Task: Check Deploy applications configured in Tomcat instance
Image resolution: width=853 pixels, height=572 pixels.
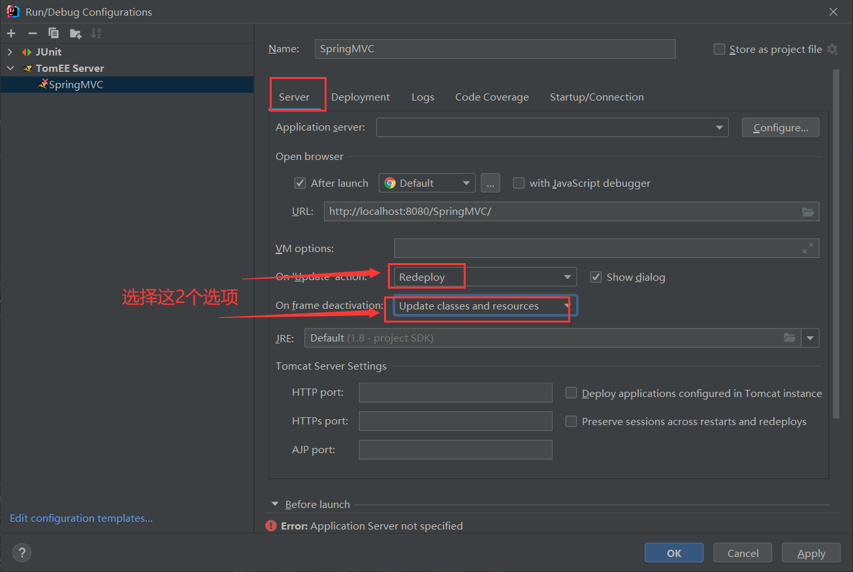Action: pos(571,393)
